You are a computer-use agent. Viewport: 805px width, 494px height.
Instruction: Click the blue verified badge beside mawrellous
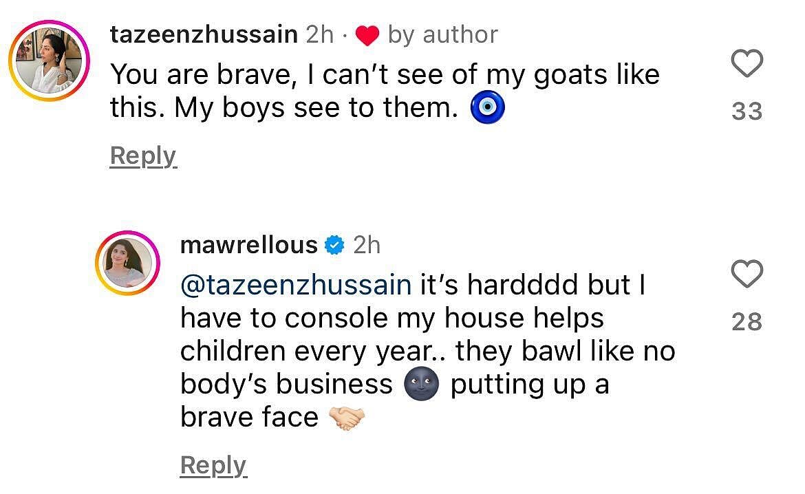pos(335,246)
